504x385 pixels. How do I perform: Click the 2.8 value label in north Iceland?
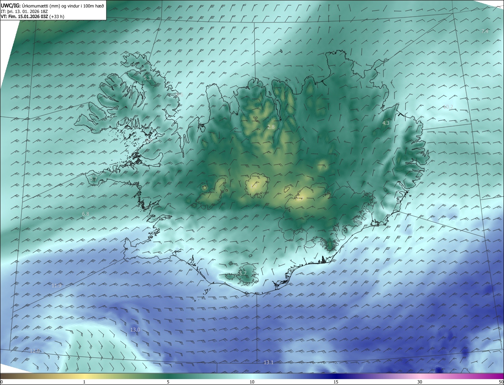(x=271, y=127)
